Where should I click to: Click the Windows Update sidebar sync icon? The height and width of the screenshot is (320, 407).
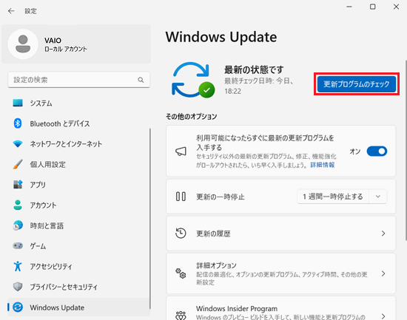point(18,307)
